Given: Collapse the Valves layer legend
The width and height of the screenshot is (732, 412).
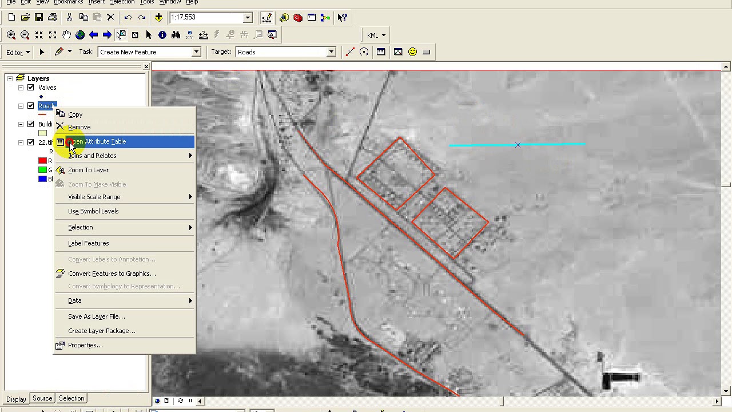Looking at the screenshot, I should (x=21, y=88).
